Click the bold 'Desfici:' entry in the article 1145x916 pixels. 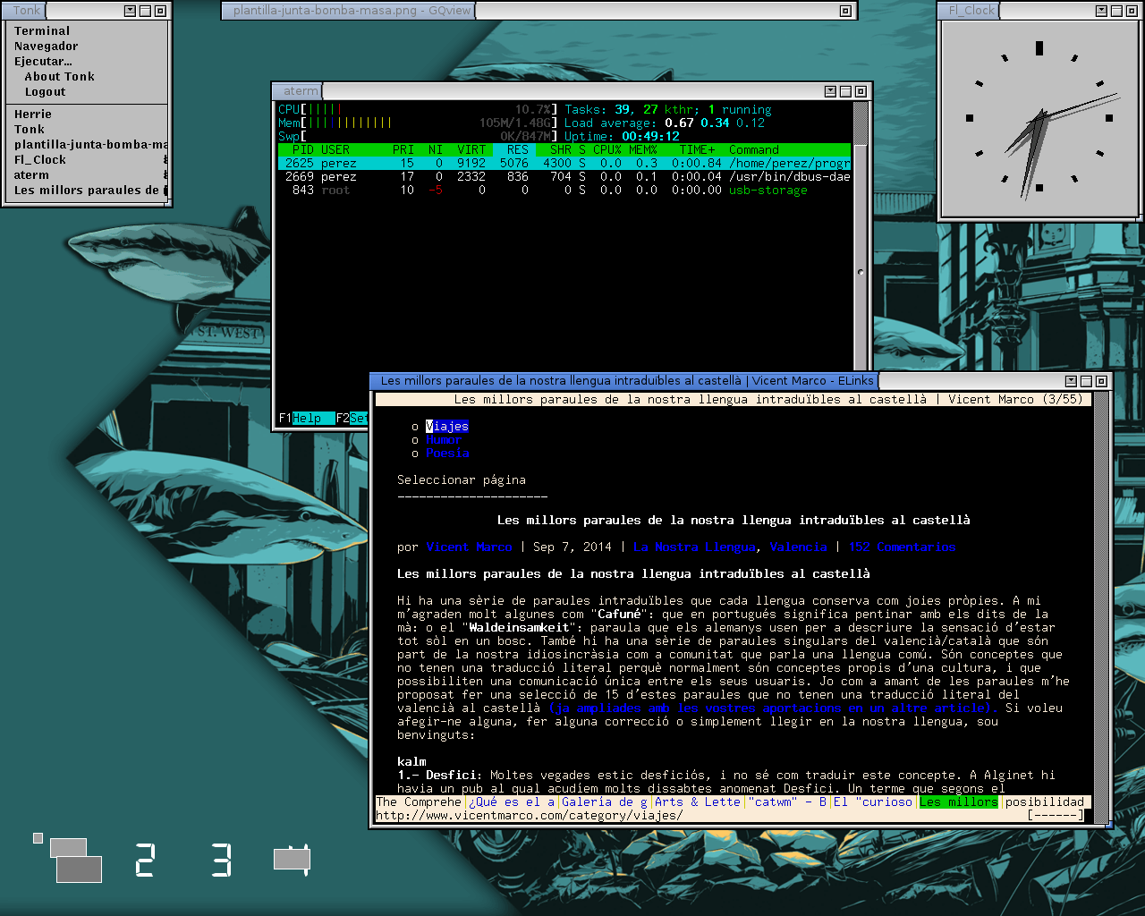pos(454,776)
